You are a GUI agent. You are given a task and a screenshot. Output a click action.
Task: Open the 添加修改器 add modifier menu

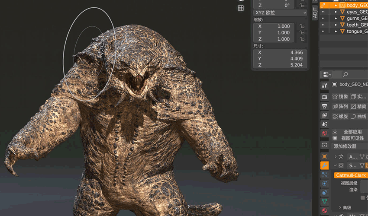tap(350, 146)
